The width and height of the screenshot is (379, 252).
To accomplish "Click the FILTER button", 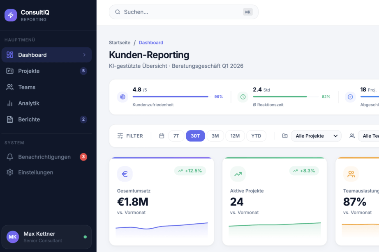I will pyautogui.click(x=130, y=136).
